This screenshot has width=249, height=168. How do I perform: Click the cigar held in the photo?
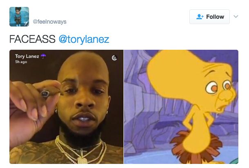tap(49, 93)
